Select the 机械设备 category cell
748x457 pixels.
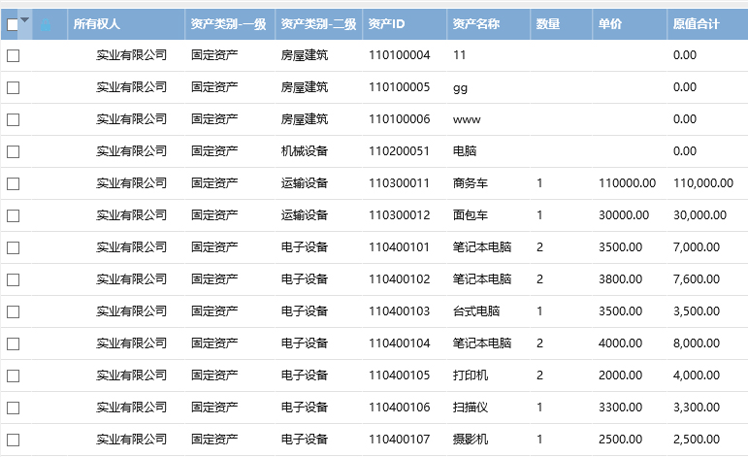(305, 151)
